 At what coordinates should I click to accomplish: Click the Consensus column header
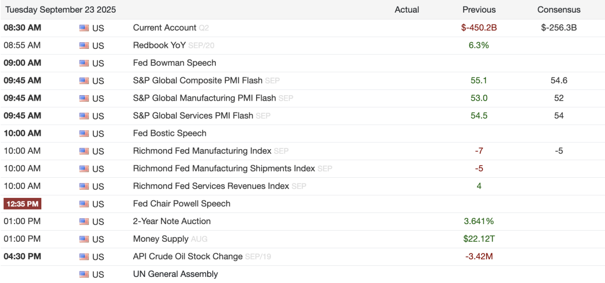559,10
